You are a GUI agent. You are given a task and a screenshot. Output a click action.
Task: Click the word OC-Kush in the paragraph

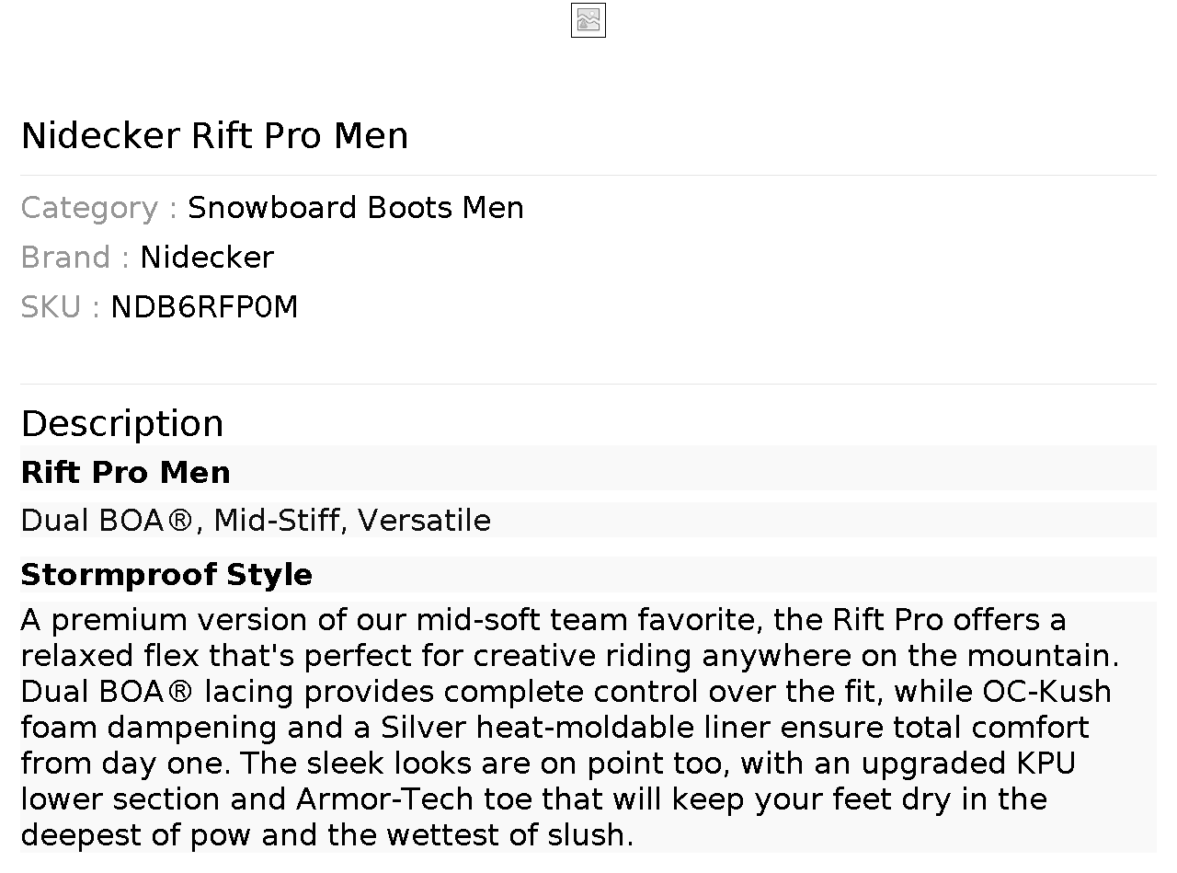(x=1046, y=692)
